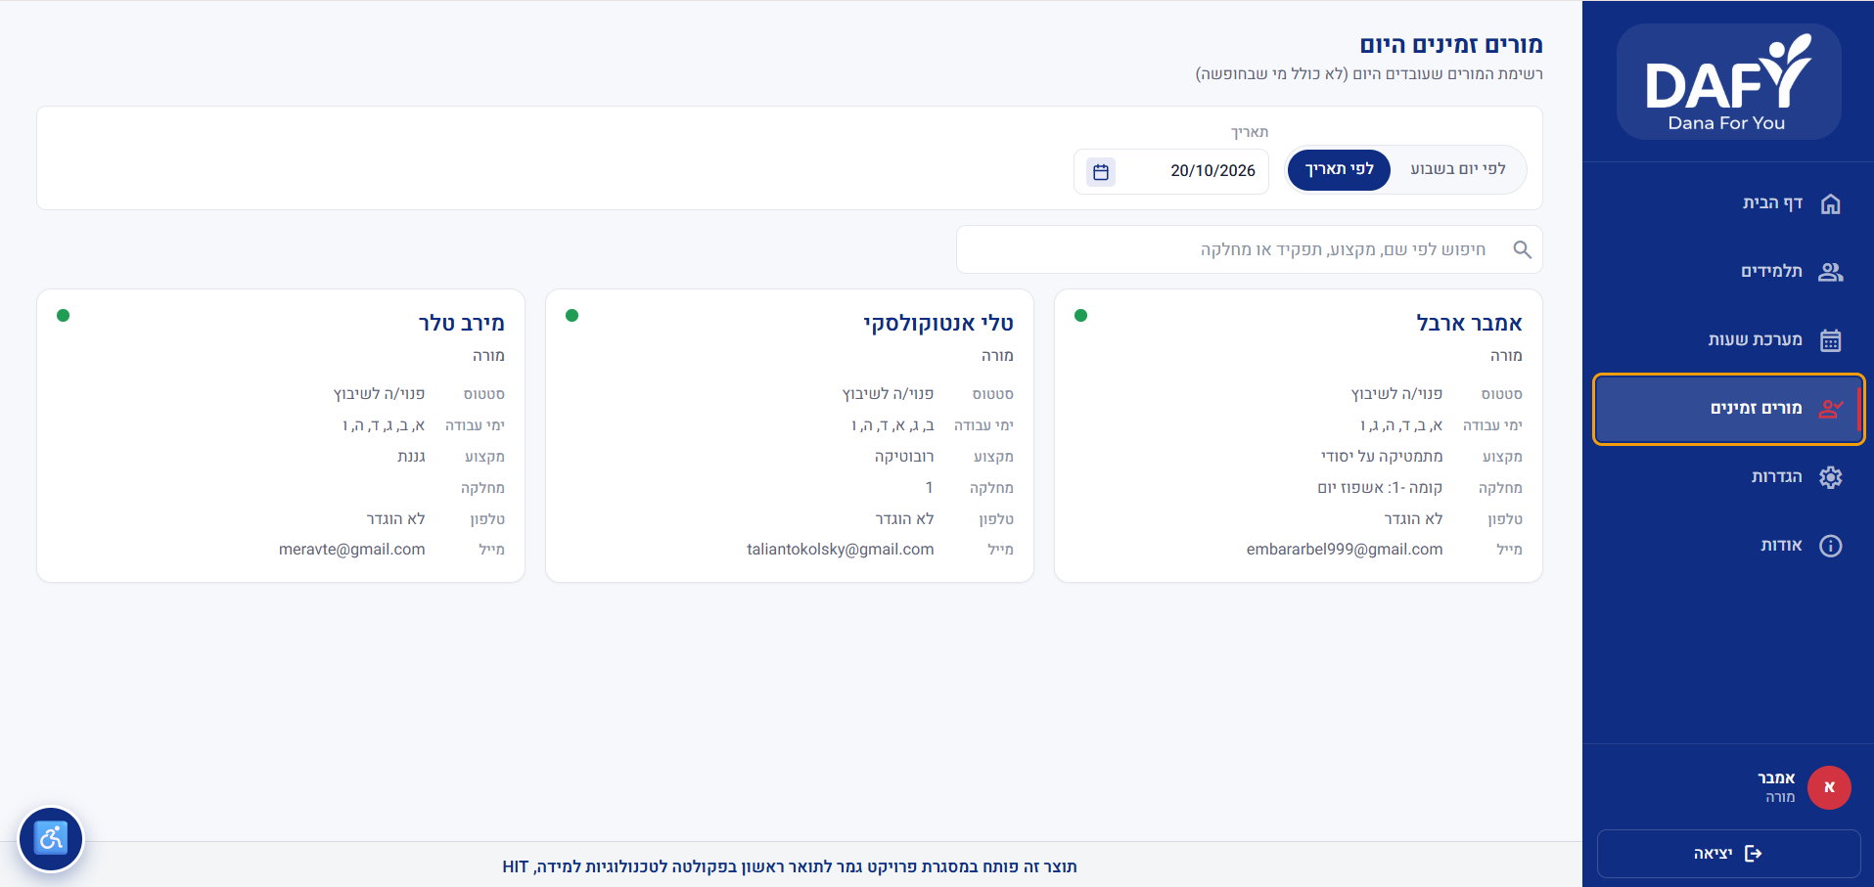
Task: Click the date field showing 20/10/2026
Action: (1170, 172)
